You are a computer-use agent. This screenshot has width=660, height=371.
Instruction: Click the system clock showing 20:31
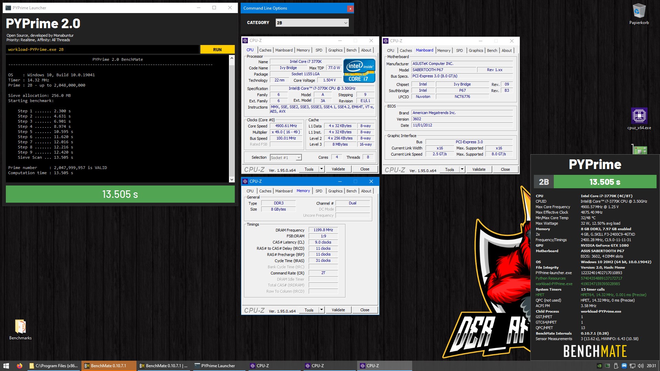pyautogui.click(x=651, y=366)
